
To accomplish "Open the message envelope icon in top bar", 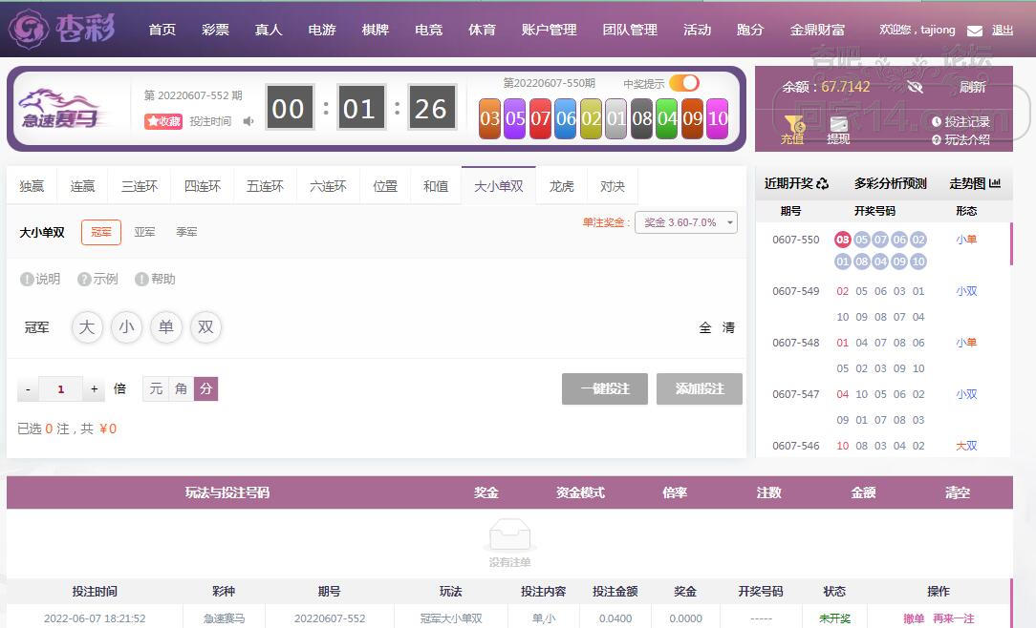I will coord(974,30).
